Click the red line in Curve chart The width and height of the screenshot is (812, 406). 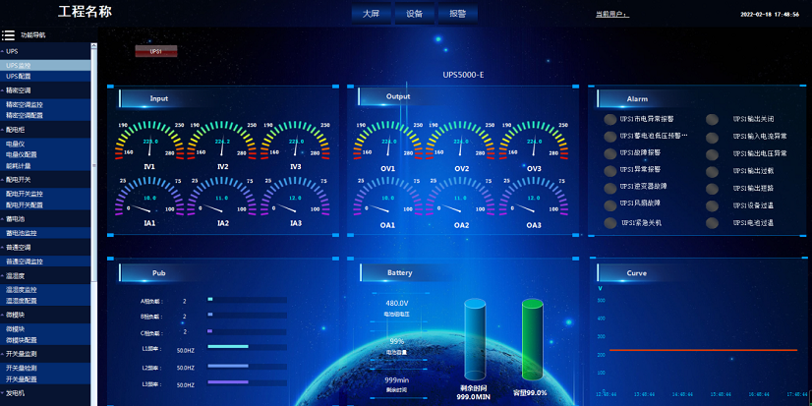[x=703, y=350]
